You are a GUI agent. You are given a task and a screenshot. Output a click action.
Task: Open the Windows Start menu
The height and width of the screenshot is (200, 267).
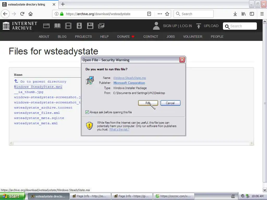[13, 196]
